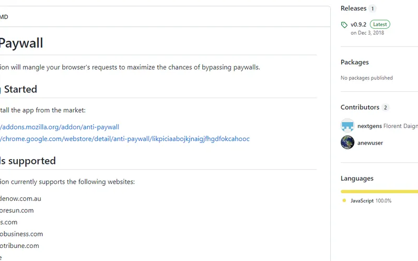Open the Chrome webstore anti-paywall link
Image resolution: width=418 pixels, height=261 pixels.
point(124,139)
